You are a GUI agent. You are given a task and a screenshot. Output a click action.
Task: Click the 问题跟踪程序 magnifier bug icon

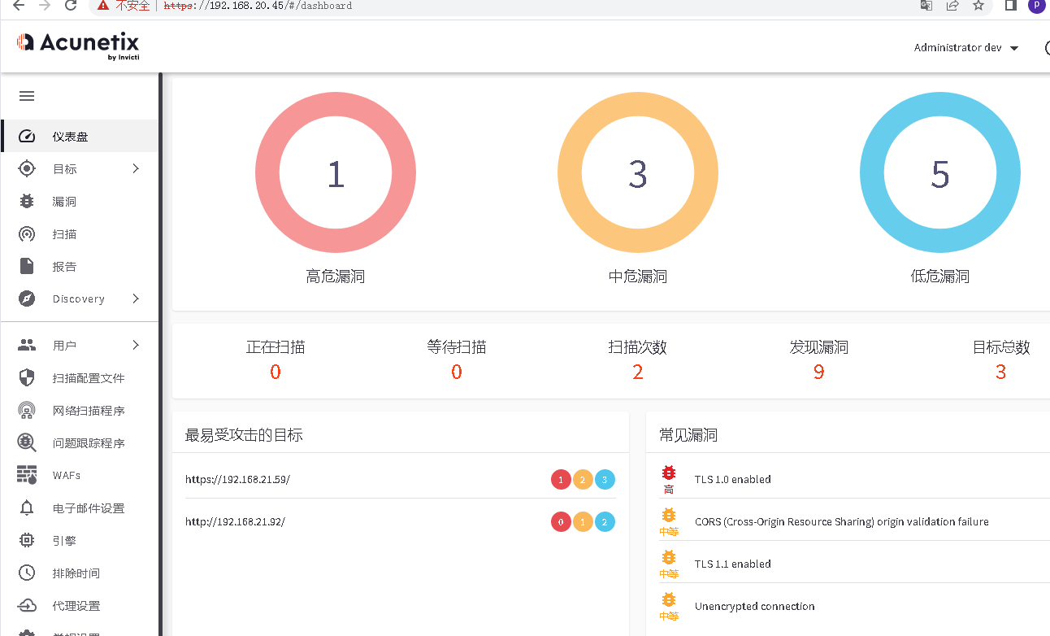coord(27,442)
